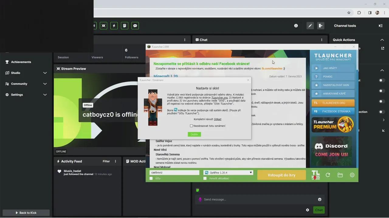Image resolution: width=389 pixels, height=218 pixels.
Task: Click the lightning bolt icon in top toolbar
Action: click(114, 26)
